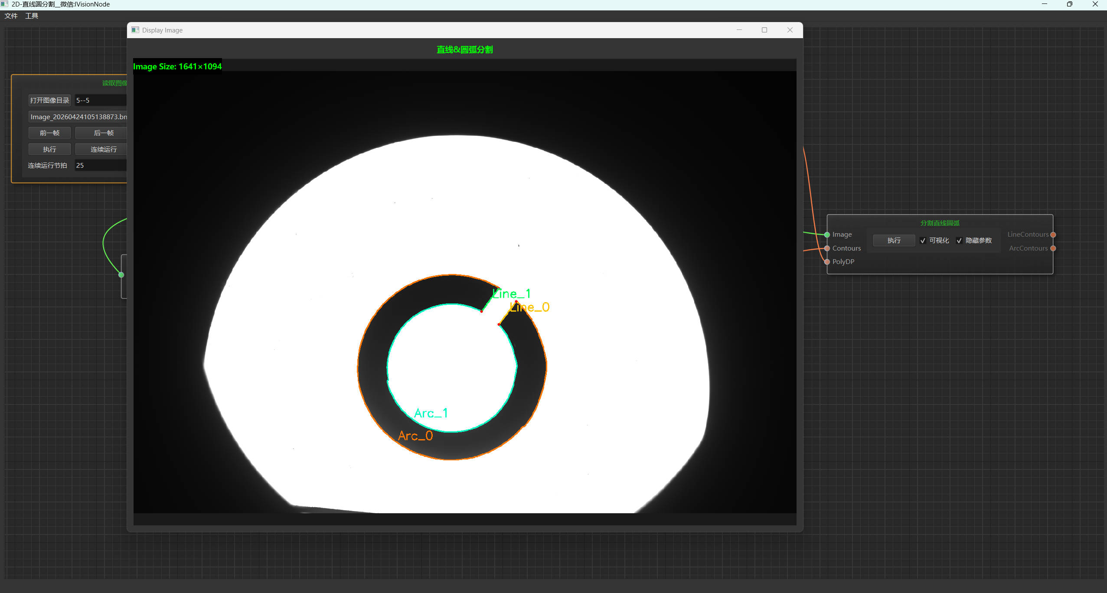Click the ArcContours output port

tap(1053, 248)
